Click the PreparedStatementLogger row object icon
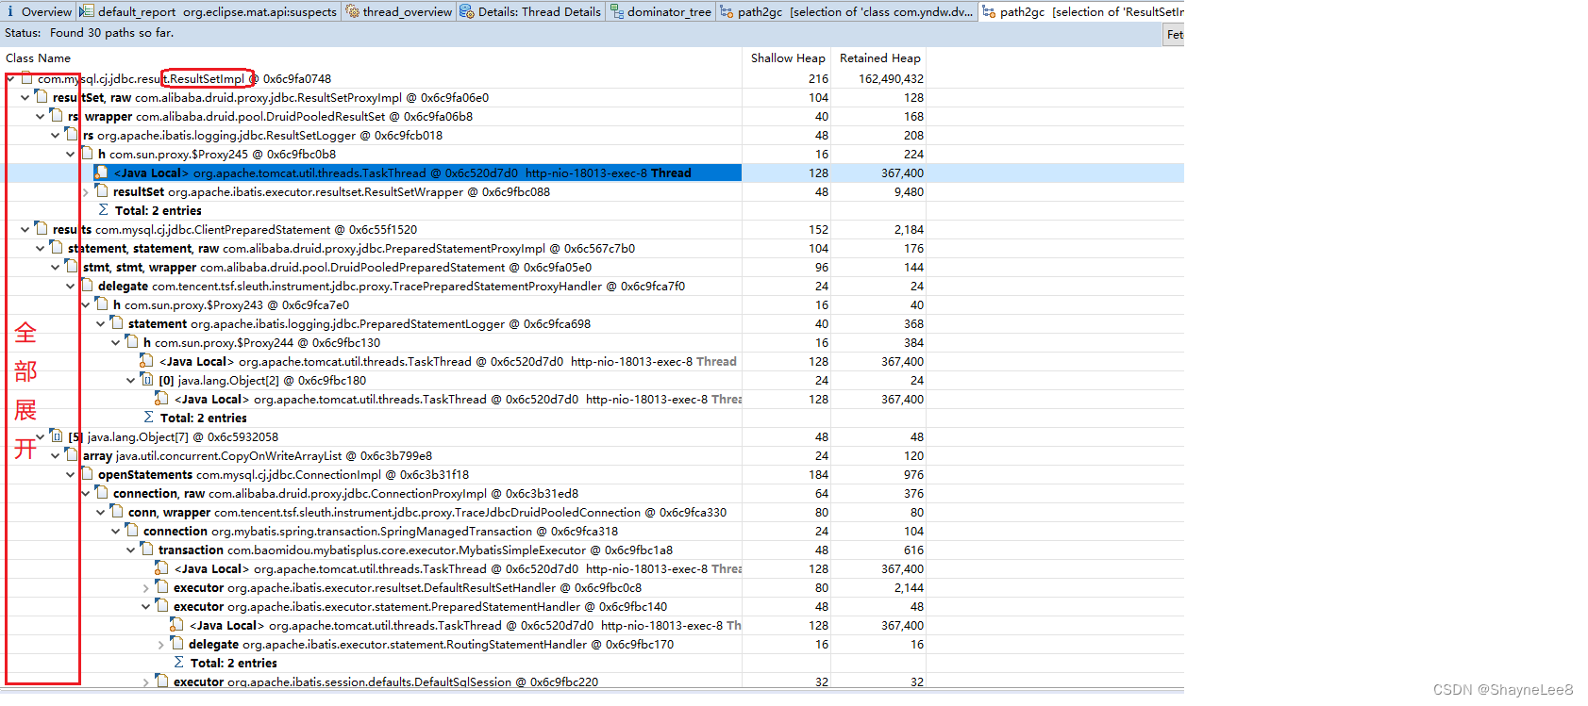 pyautogui.click(x=117, y=323)
